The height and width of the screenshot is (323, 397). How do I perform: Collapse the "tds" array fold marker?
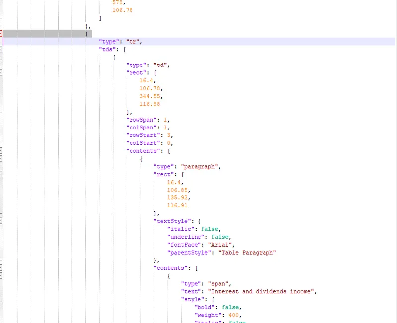(x=2, y=49)
